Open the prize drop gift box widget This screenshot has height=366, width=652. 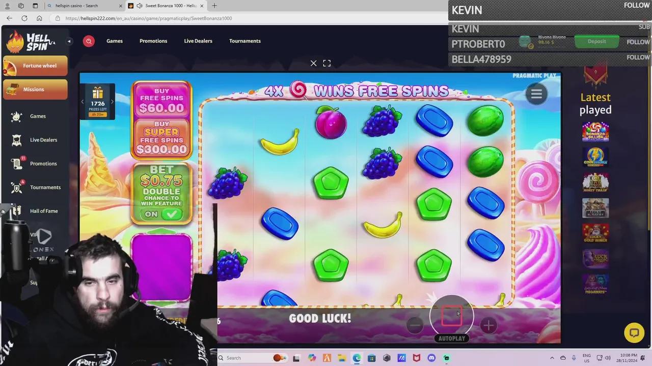[98, 101]
